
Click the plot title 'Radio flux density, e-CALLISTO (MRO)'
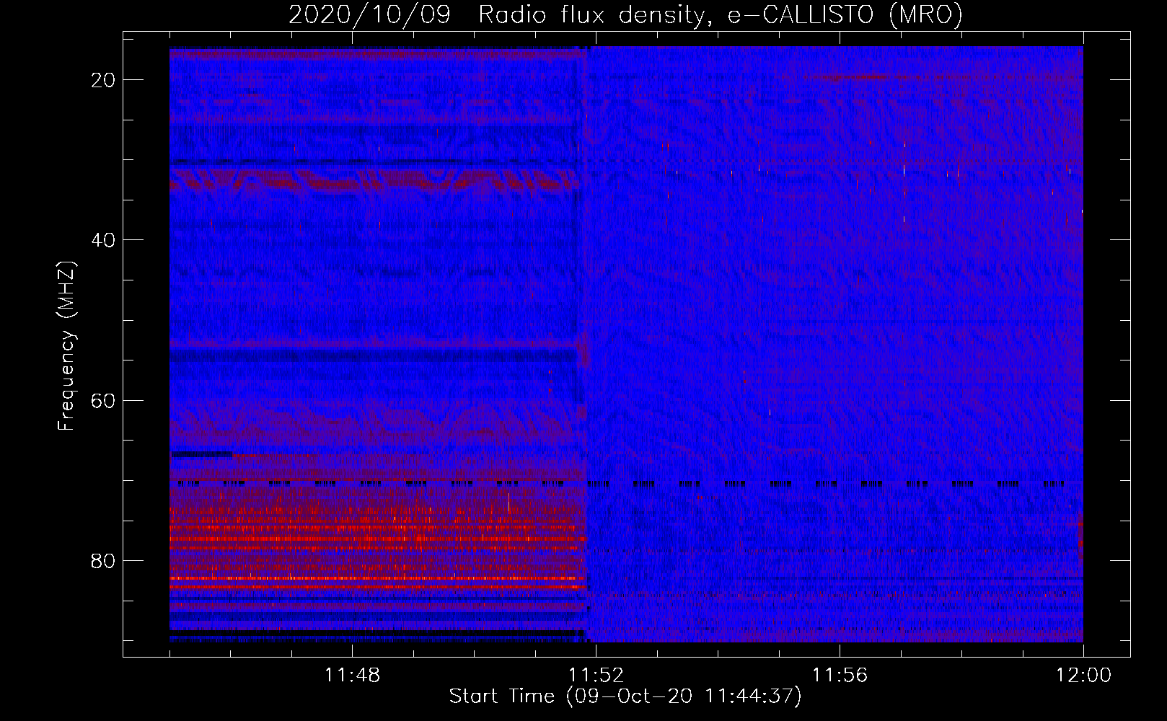pos(720,14)
